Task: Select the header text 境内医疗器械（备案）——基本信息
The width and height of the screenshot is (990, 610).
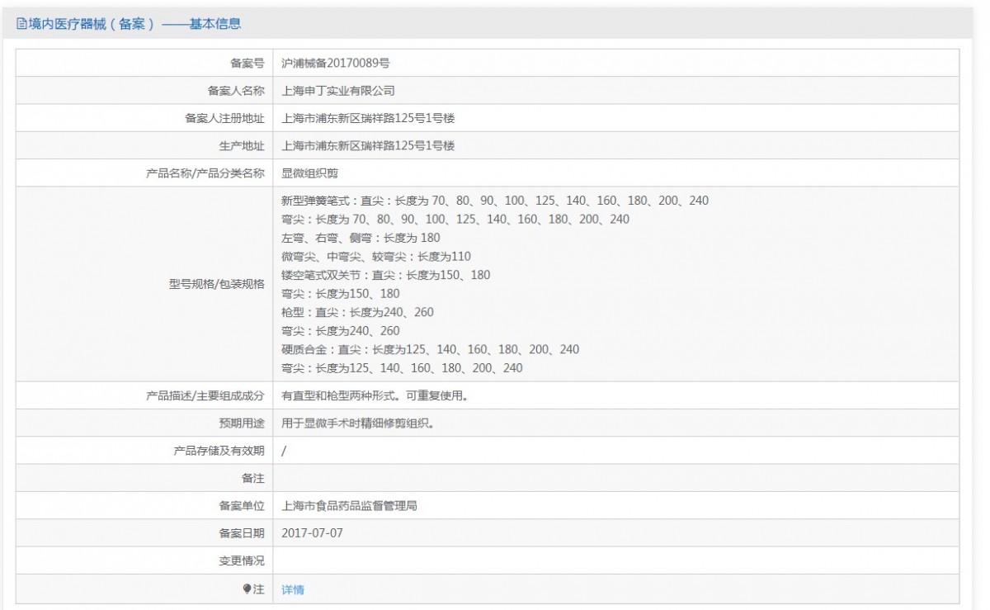Action: [134, 24]
